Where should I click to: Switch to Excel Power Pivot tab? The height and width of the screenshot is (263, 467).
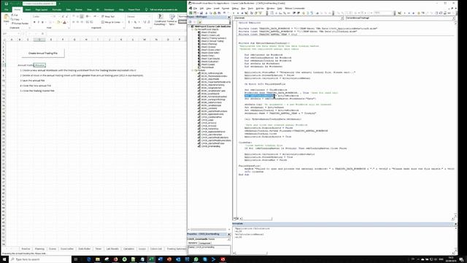pyautogui.click(x=134, y=9)
